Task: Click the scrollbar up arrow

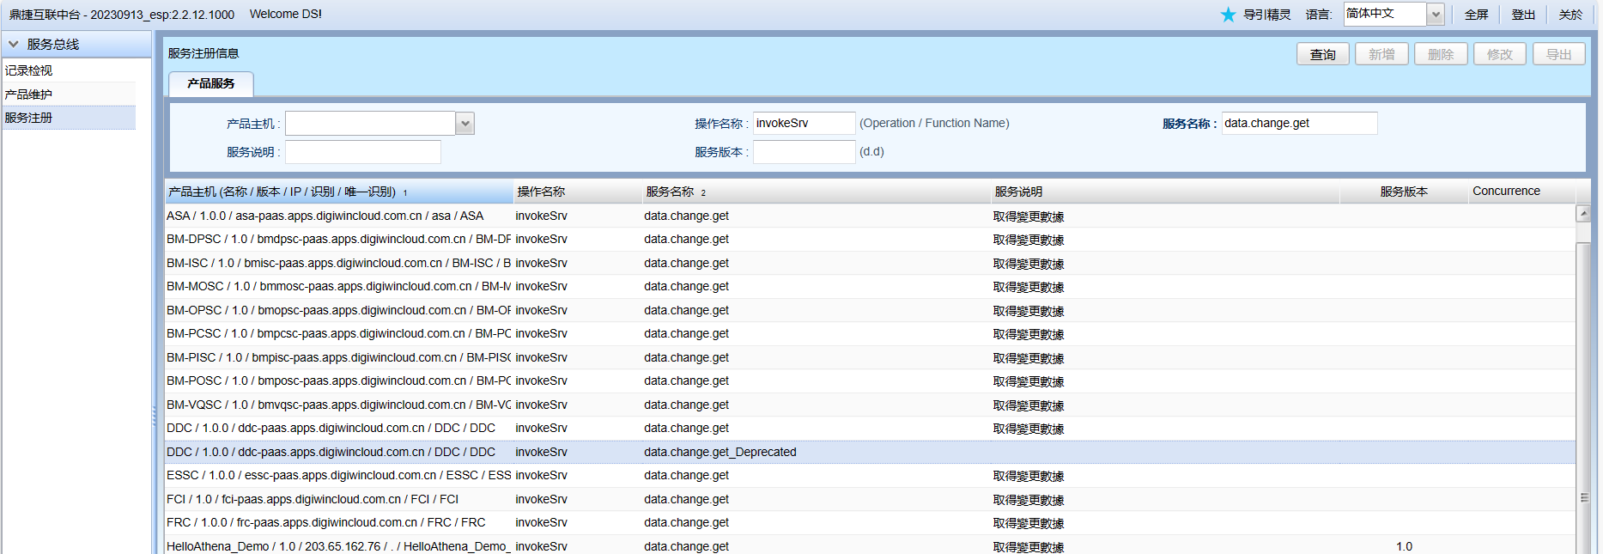Action: tap(1583, 213)
